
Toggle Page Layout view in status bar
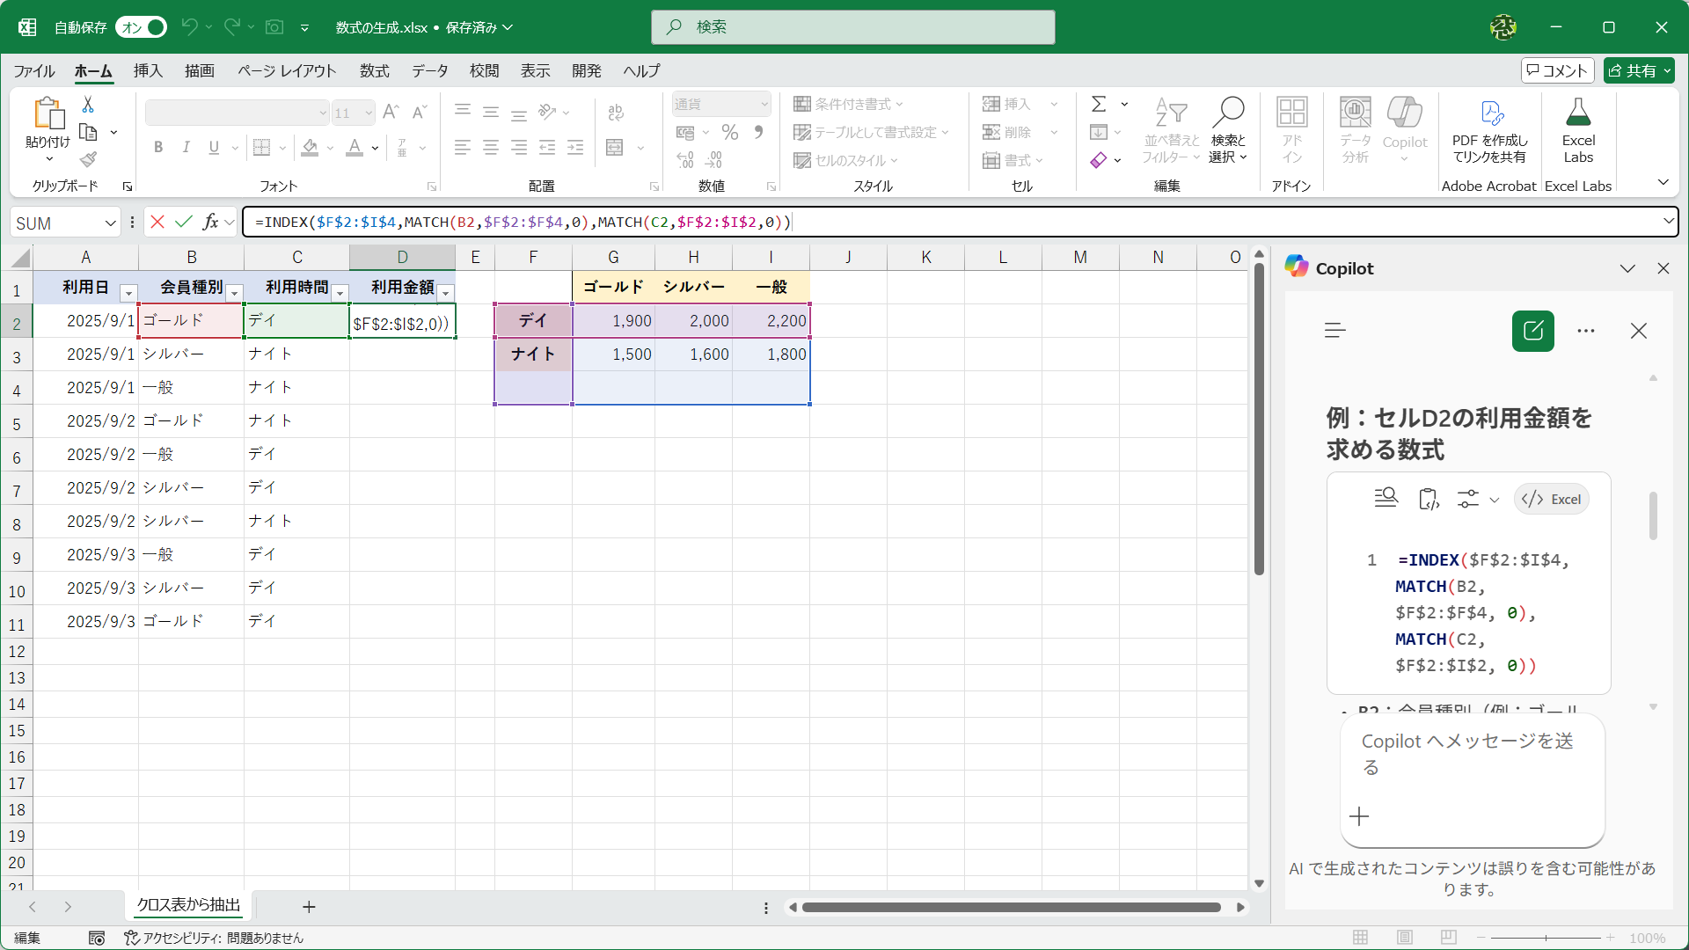tap(1405, 938)
